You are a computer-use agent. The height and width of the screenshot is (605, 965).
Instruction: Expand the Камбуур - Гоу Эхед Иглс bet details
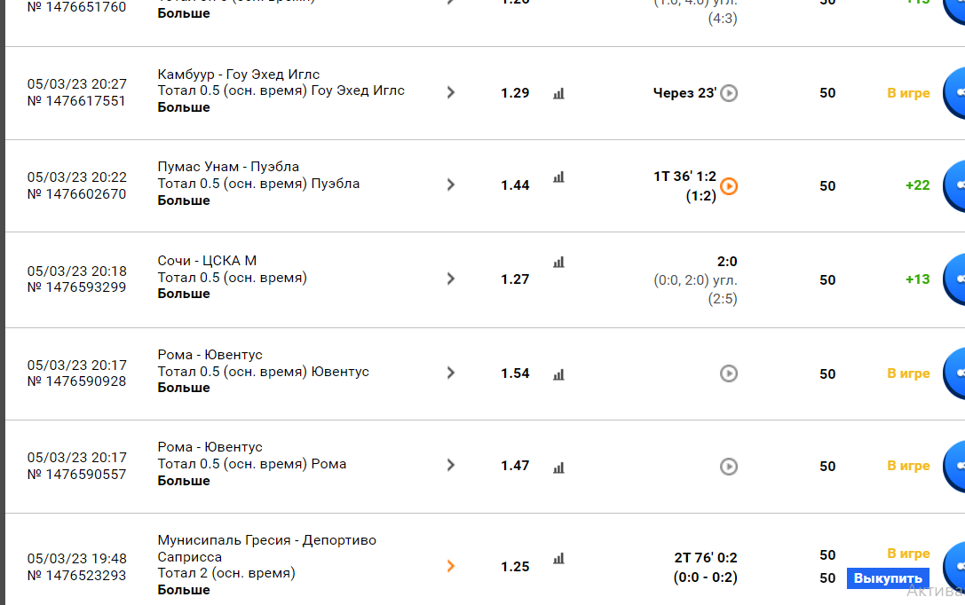451,92
